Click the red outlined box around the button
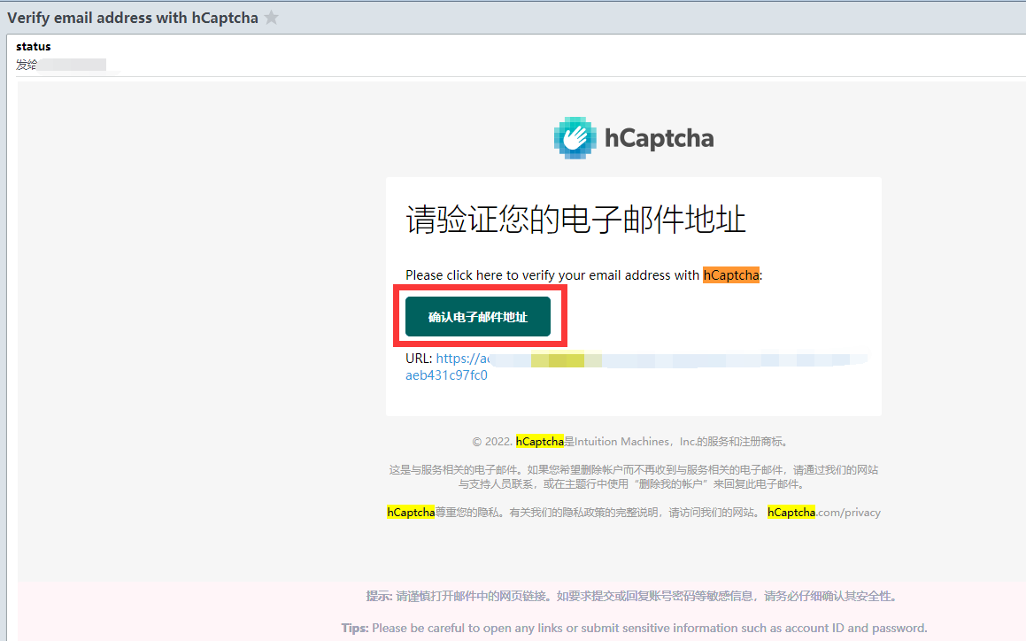The image size is (1026, 641). coord(481,316)
